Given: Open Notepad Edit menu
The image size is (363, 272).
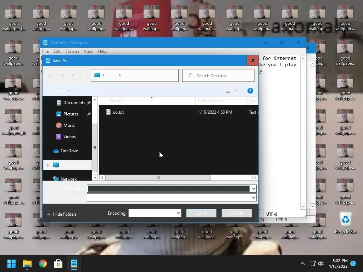Looking at the screenshot, I should click(57, 51).
